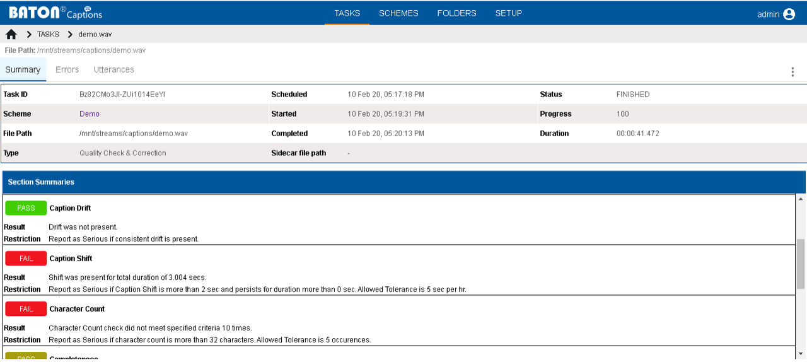This screenshot has width=807, height=362.
Task: Open the three-dot more options menu
Action: [792, 72]
